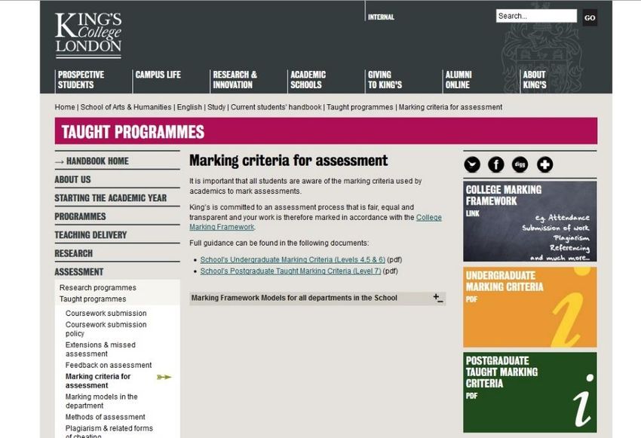
Task: Select Taught programmes under Assessment
Action: [93, 299]
